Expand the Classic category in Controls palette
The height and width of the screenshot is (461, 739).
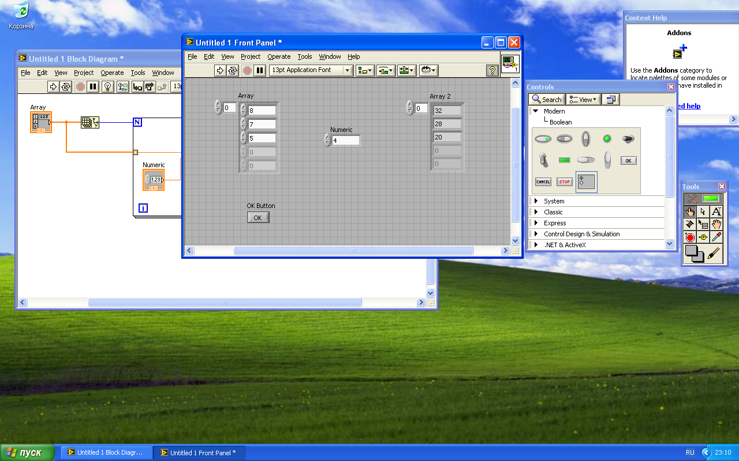536,212
